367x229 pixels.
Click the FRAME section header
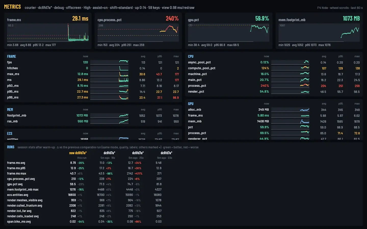pos(11,56)
